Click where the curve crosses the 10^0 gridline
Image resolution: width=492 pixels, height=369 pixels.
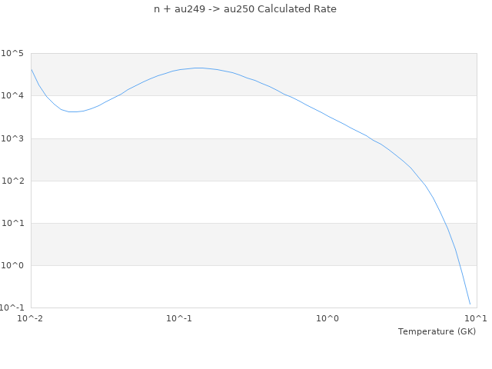pyautogui.click(x=459, y=265)
